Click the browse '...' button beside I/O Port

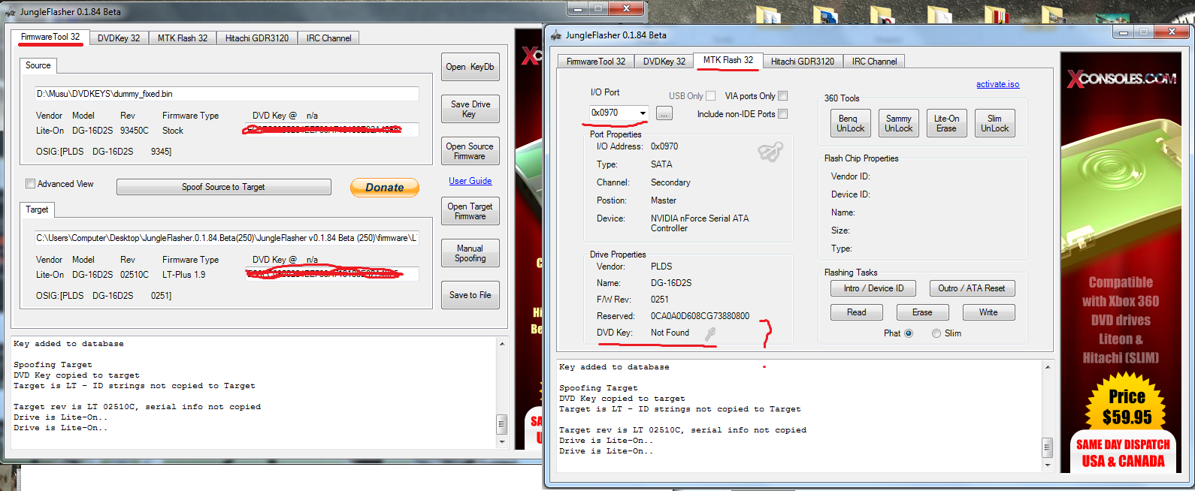click(x=664, y=113)
